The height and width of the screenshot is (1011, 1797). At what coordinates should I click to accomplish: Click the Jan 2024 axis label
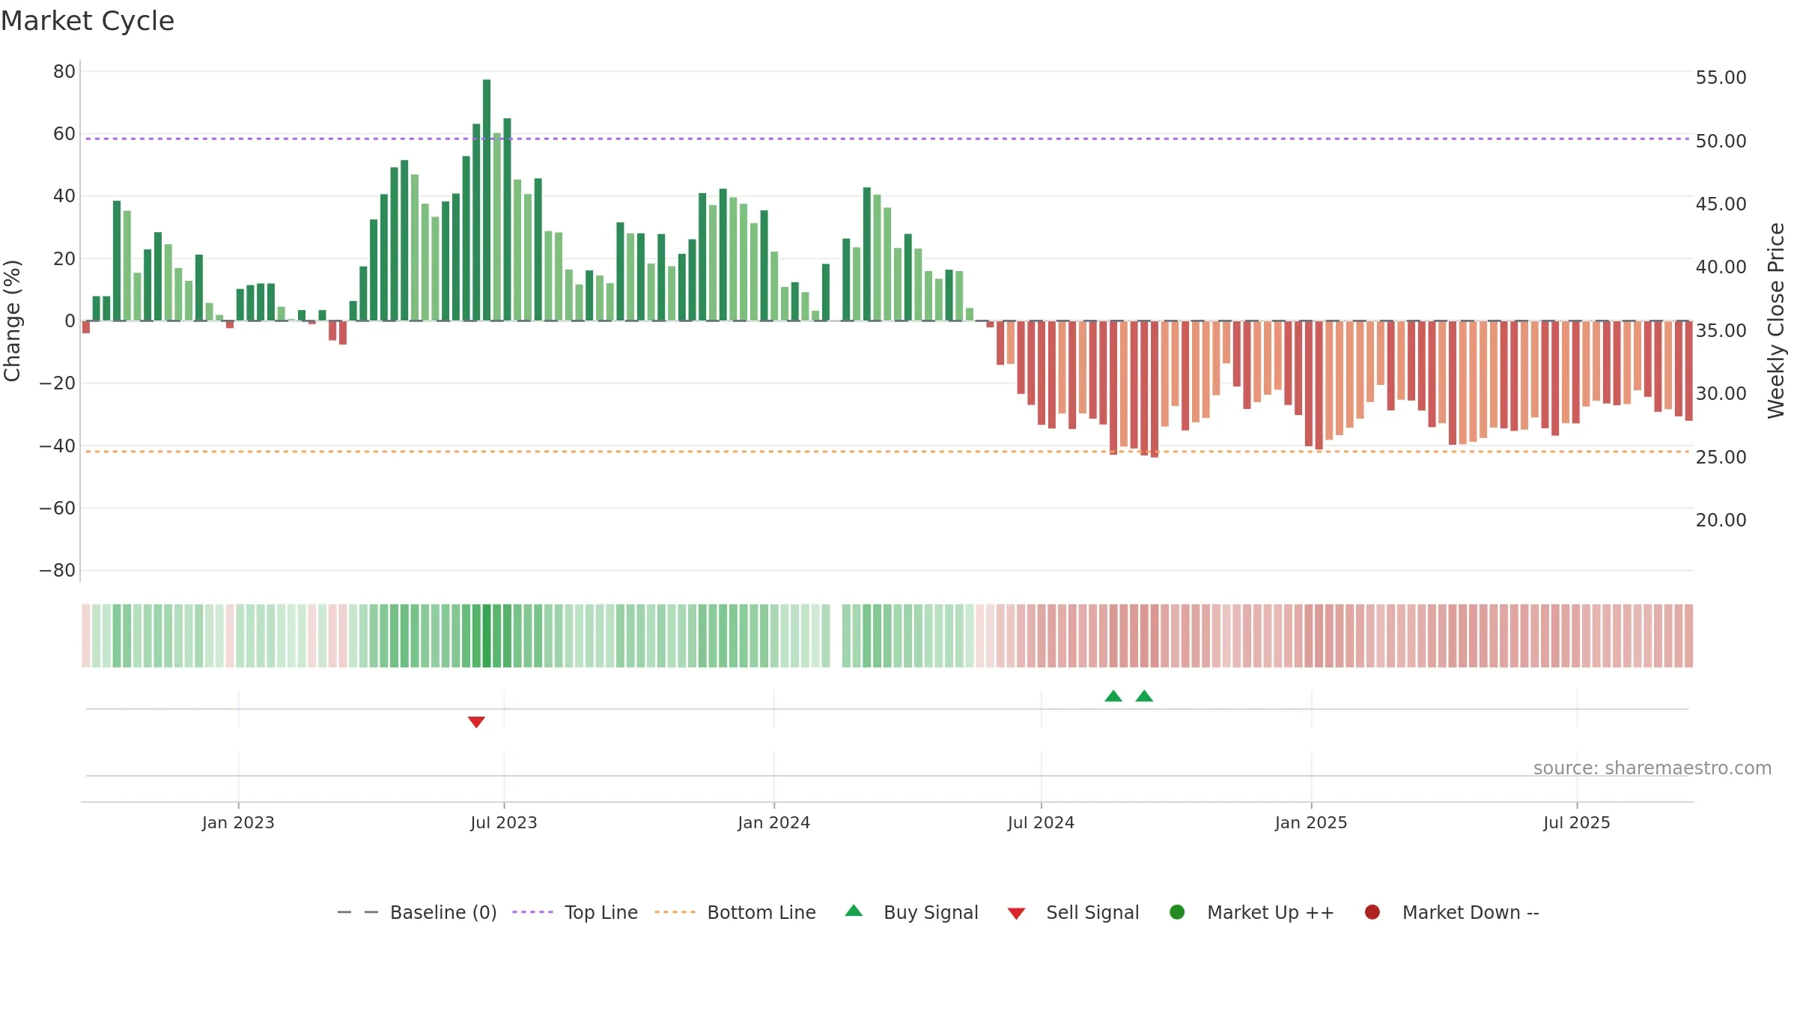774,822
